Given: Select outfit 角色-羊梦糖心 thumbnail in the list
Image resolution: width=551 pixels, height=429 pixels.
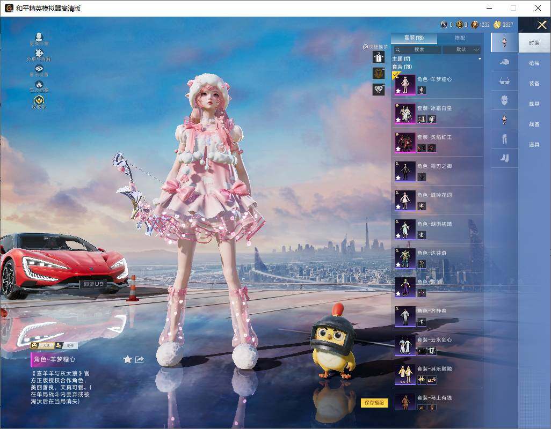Looking at the screenshot, I should pos(405,85).
